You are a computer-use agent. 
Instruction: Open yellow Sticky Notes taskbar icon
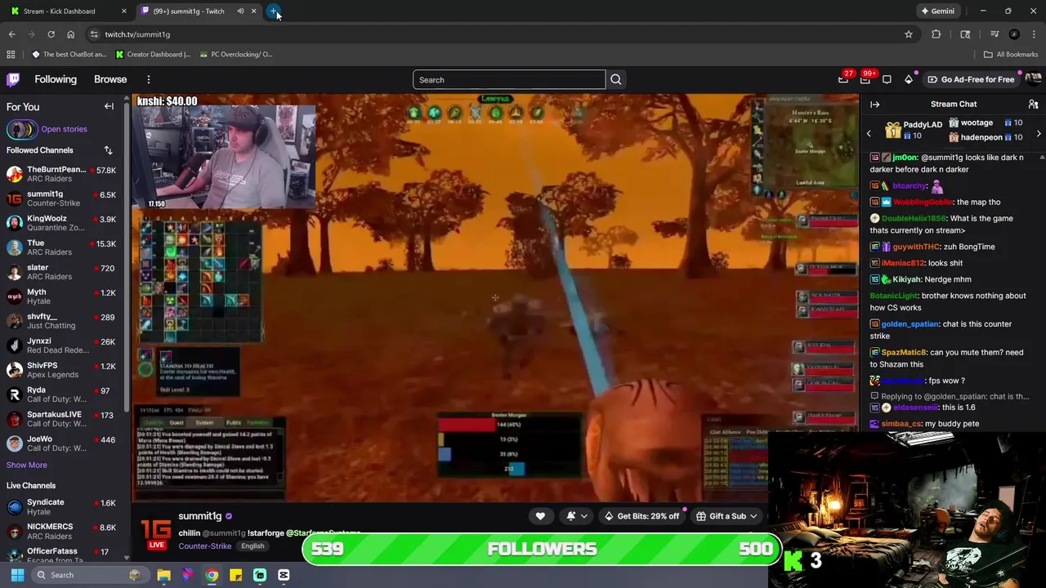[x=235, y=575]
